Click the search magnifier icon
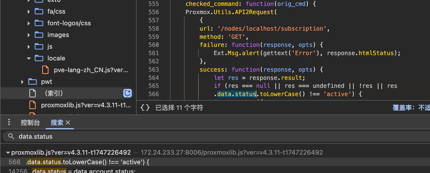Screen dimensions: 430x173 (11, 136)
